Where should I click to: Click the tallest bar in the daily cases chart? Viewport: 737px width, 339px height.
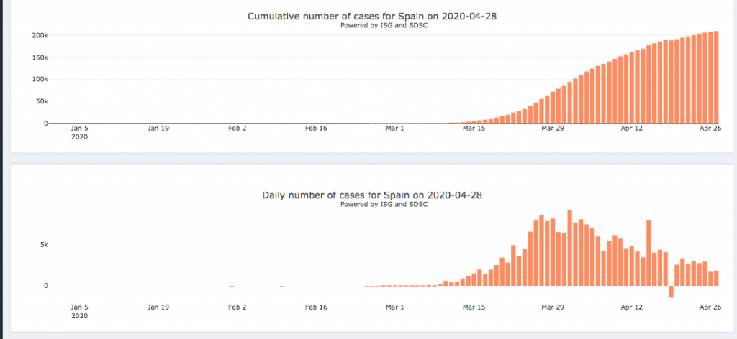pyautogui.click(x=569, y=248)
